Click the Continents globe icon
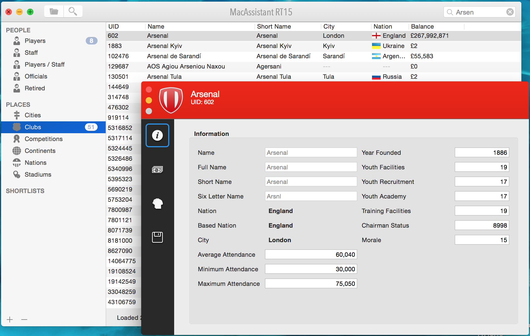 point(17,151)
